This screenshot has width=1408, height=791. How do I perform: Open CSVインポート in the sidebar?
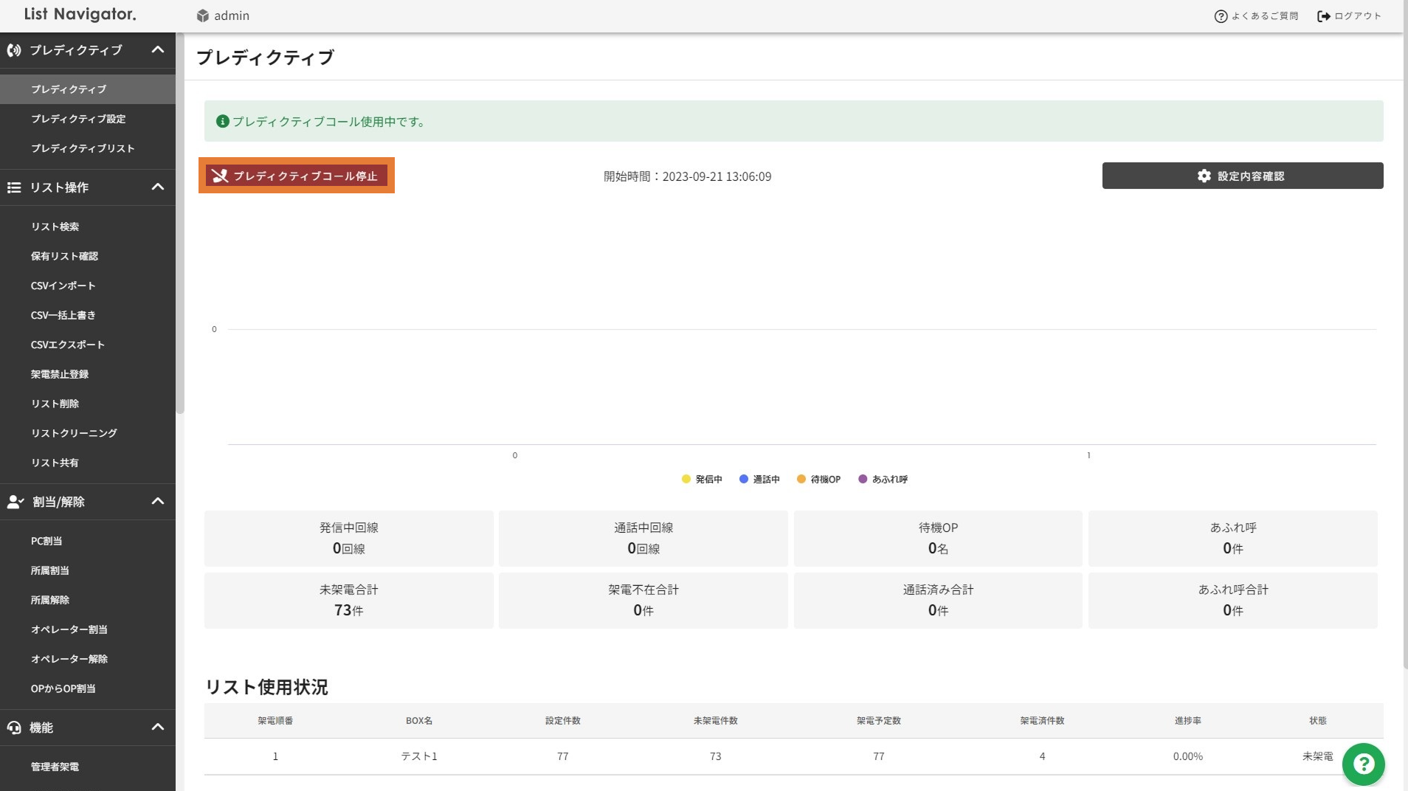pyautogui.click(x=63, y=286)
